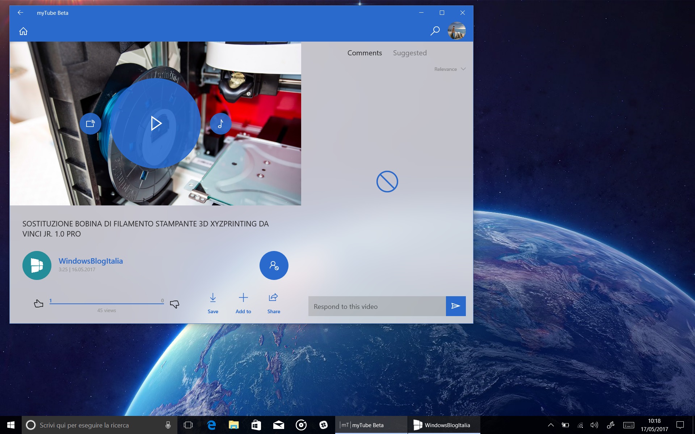The image size is (695, 434).
Task: Maximize the myTube Beta window
Action: point(442,13)
